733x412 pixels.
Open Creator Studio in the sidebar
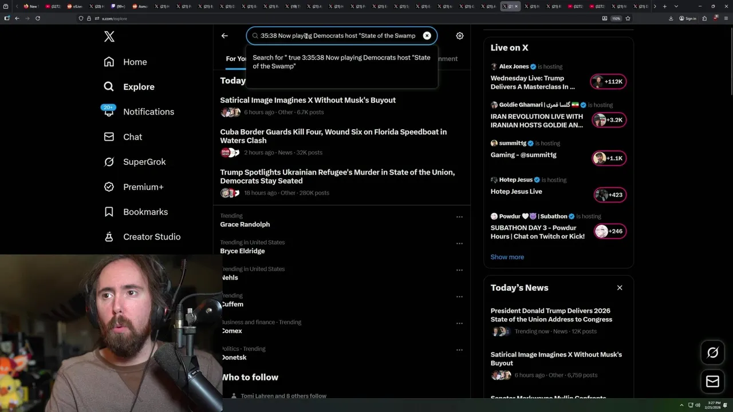click(x=142, y=237)
